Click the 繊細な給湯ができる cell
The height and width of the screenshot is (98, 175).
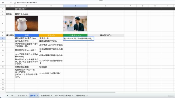(x=51, y=41)
